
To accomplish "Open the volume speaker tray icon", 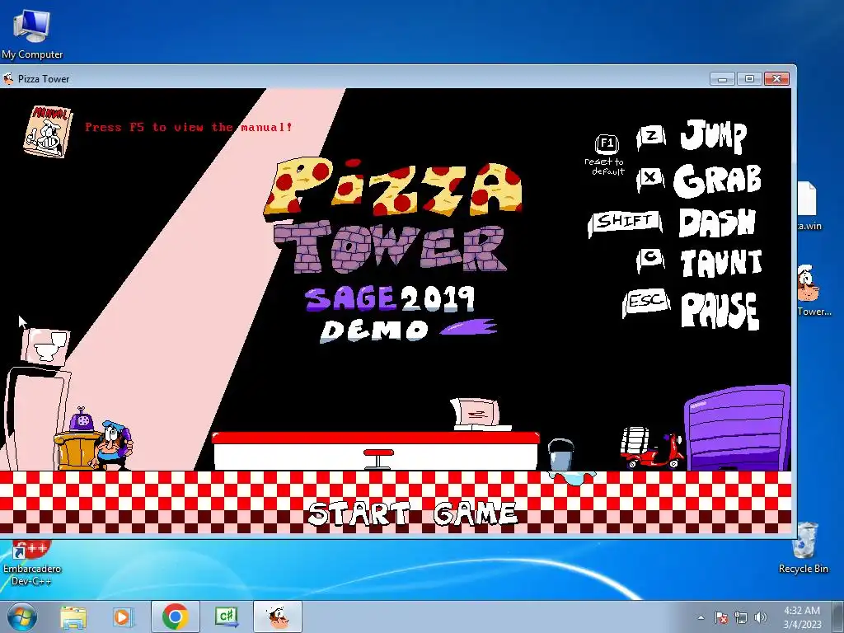I will (x=761, y=617).
